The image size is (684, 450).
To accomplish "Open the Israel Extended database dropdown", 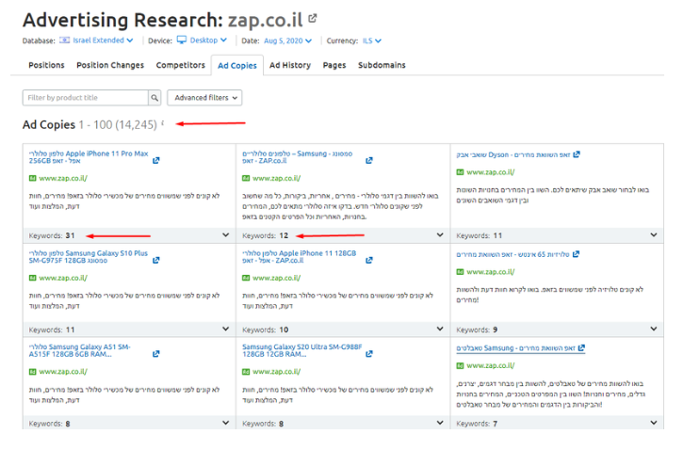I will pyautogui.click(x=103, y=40).
